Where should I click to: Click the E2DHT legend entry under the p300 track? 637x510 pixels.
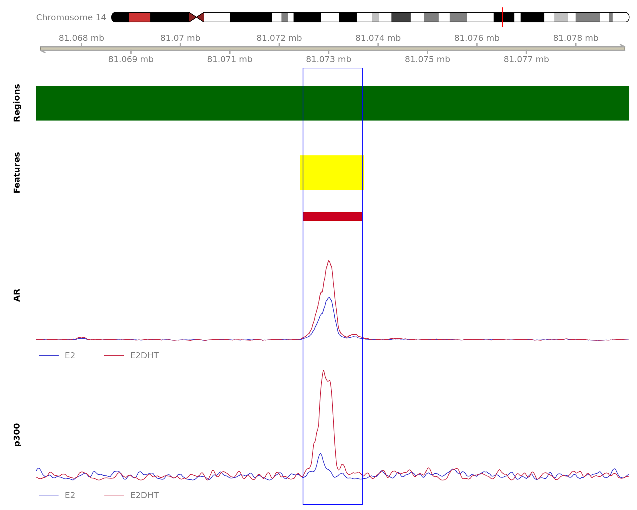[x=131, y=495]
